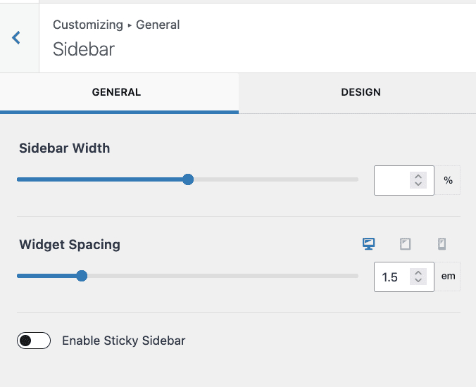
Task: Select the tablet device icon for Widget Spacing
Action: click(406, 244)
